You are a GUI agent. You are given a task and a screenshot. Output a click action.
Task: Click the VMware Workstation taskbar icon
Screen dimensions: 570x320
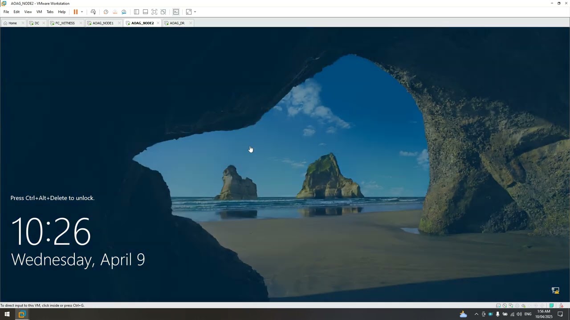(21, 314)
